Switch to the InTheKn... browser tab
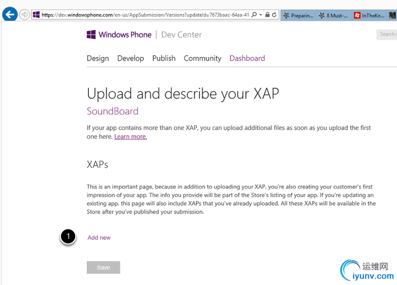Image resolution: width=397 pixels, height=285 pixels. [369, 15]
